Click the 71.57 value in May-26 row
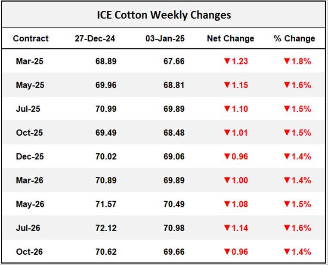 pos(106,204)
